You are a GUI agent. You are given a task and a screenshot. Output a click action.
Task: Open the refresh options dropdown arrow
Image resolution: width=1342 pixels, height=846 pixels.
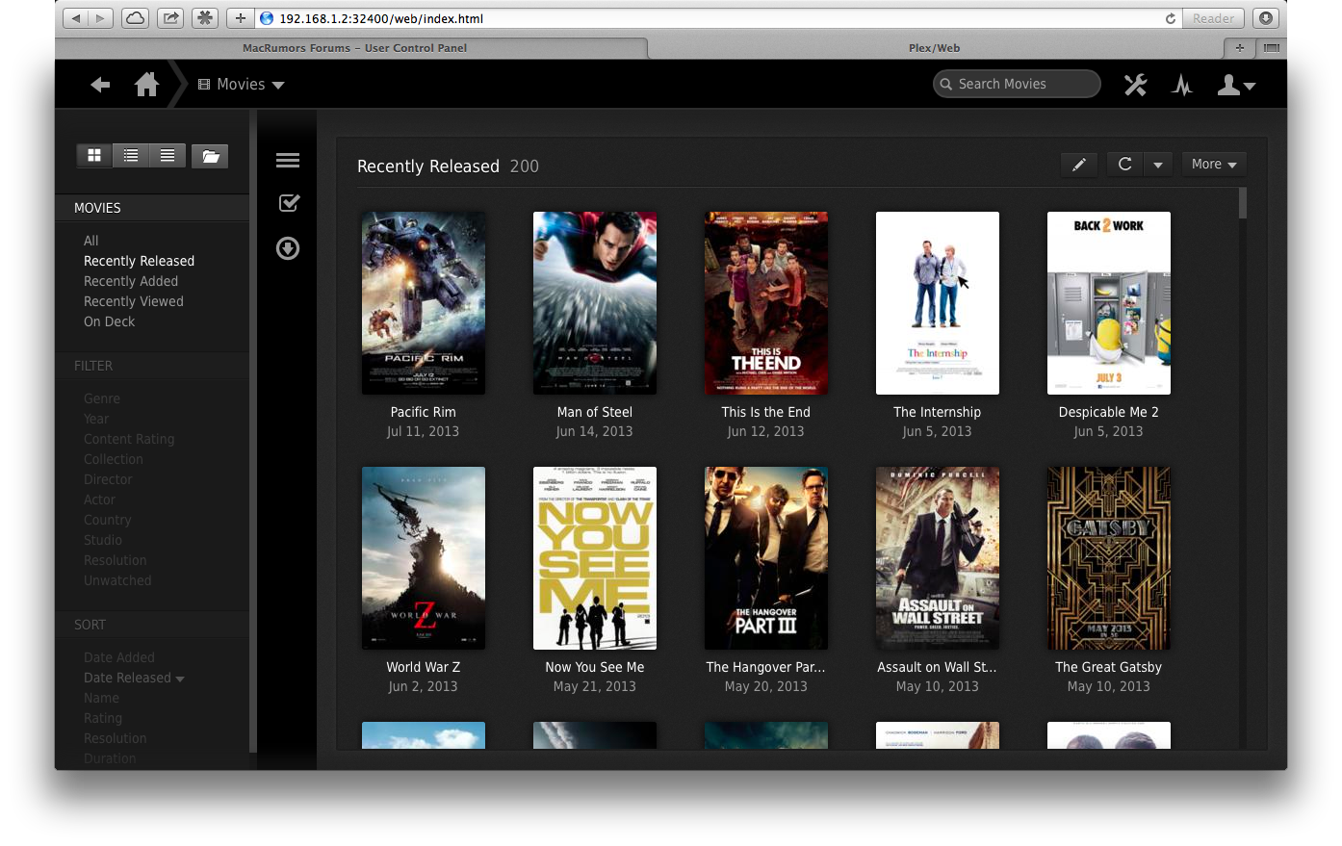pyautogui.click(x=1158, y=165)
